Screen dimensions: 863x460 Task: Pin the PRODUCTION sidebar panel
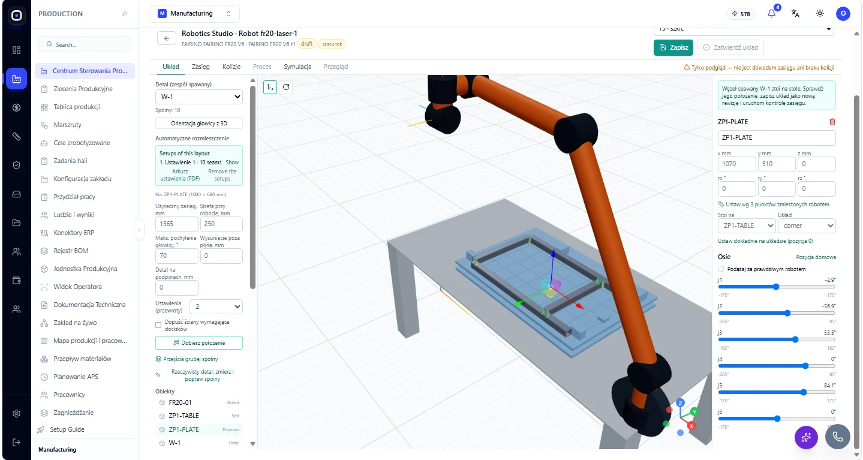(124, 14)
